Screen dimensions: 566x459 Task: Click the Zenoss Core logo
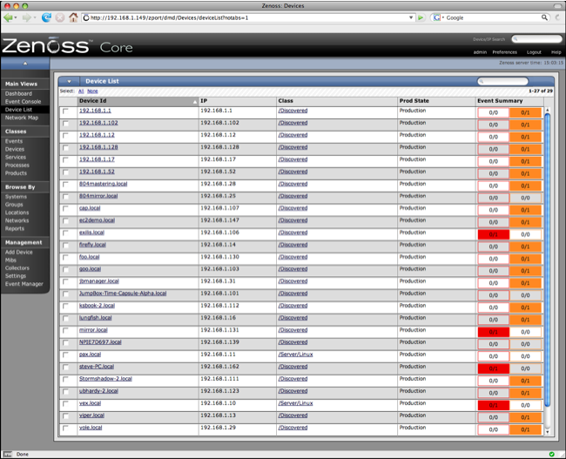(68, 46)
